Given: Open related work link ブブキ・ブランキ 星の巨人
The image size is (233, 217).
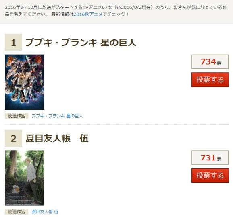Looking at the screenshot, I should pyautogui.click(x=57, y=116).
